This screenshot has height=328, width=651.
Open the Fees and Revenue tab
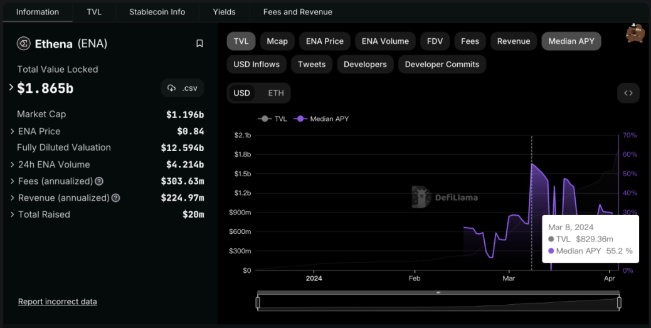[298, 12]
